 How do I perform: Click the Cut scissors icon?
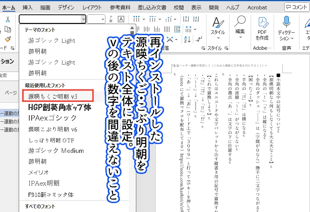click(x=8, y=19)
